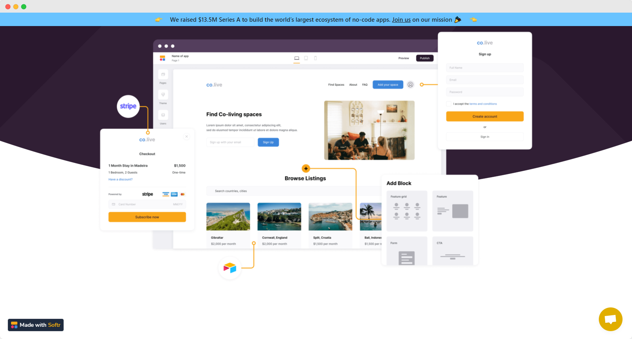Click the Stripe logo circle

coord(128,106)
